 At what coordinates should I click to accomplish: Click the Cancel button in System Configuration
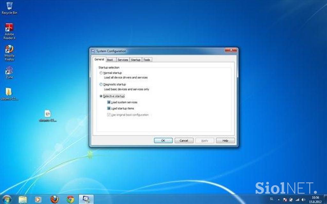[x=184, y=141]
